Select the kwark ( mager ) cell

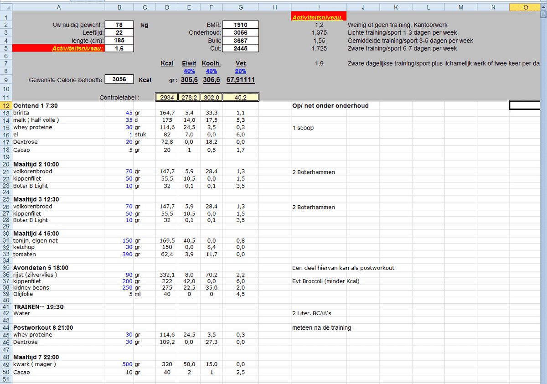tap(58, 364)
